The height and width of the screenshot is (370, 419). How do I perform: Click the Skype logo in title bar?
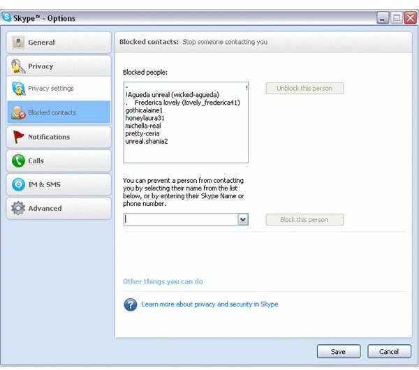6,17
